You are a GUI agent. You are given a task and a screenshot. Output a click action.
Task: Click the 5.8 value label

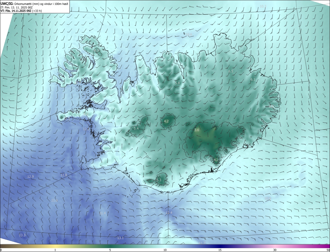(x=177, y=83)
